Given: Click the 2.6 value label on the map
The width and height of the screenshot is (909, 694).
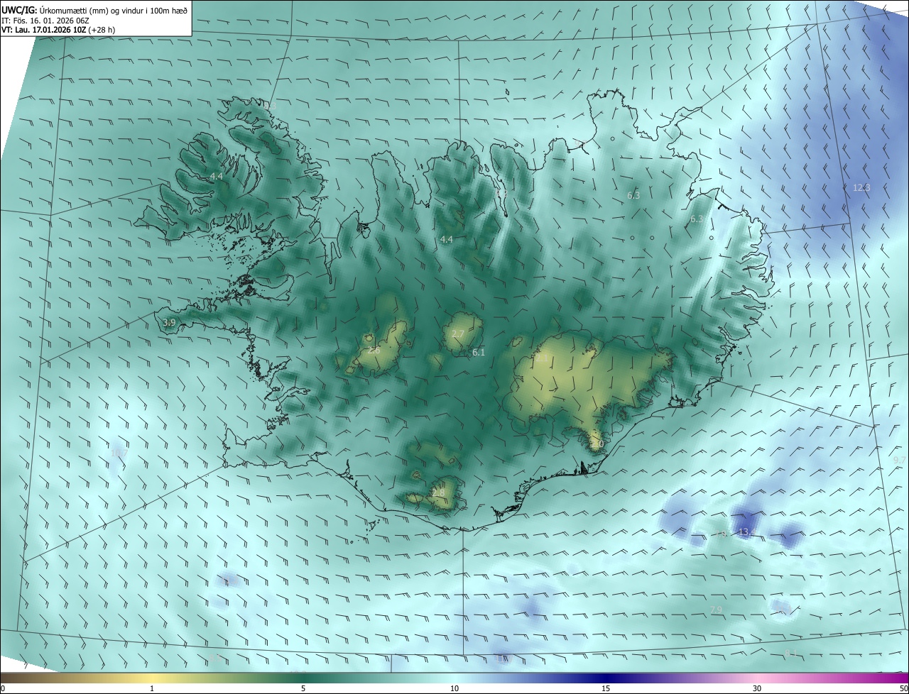Looking at the screenshot, I should point(374,350).
